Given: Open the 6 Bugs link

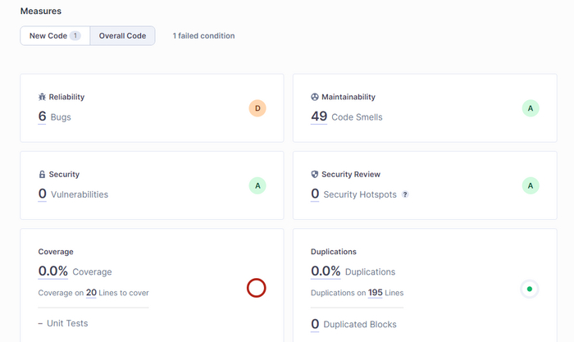Looking at the screenshot, I should pos(43,116).
